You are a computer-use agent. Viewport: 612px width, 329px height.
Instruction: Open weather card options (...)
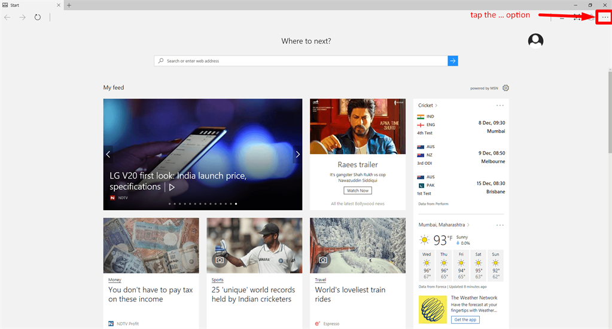pos(500,225)
